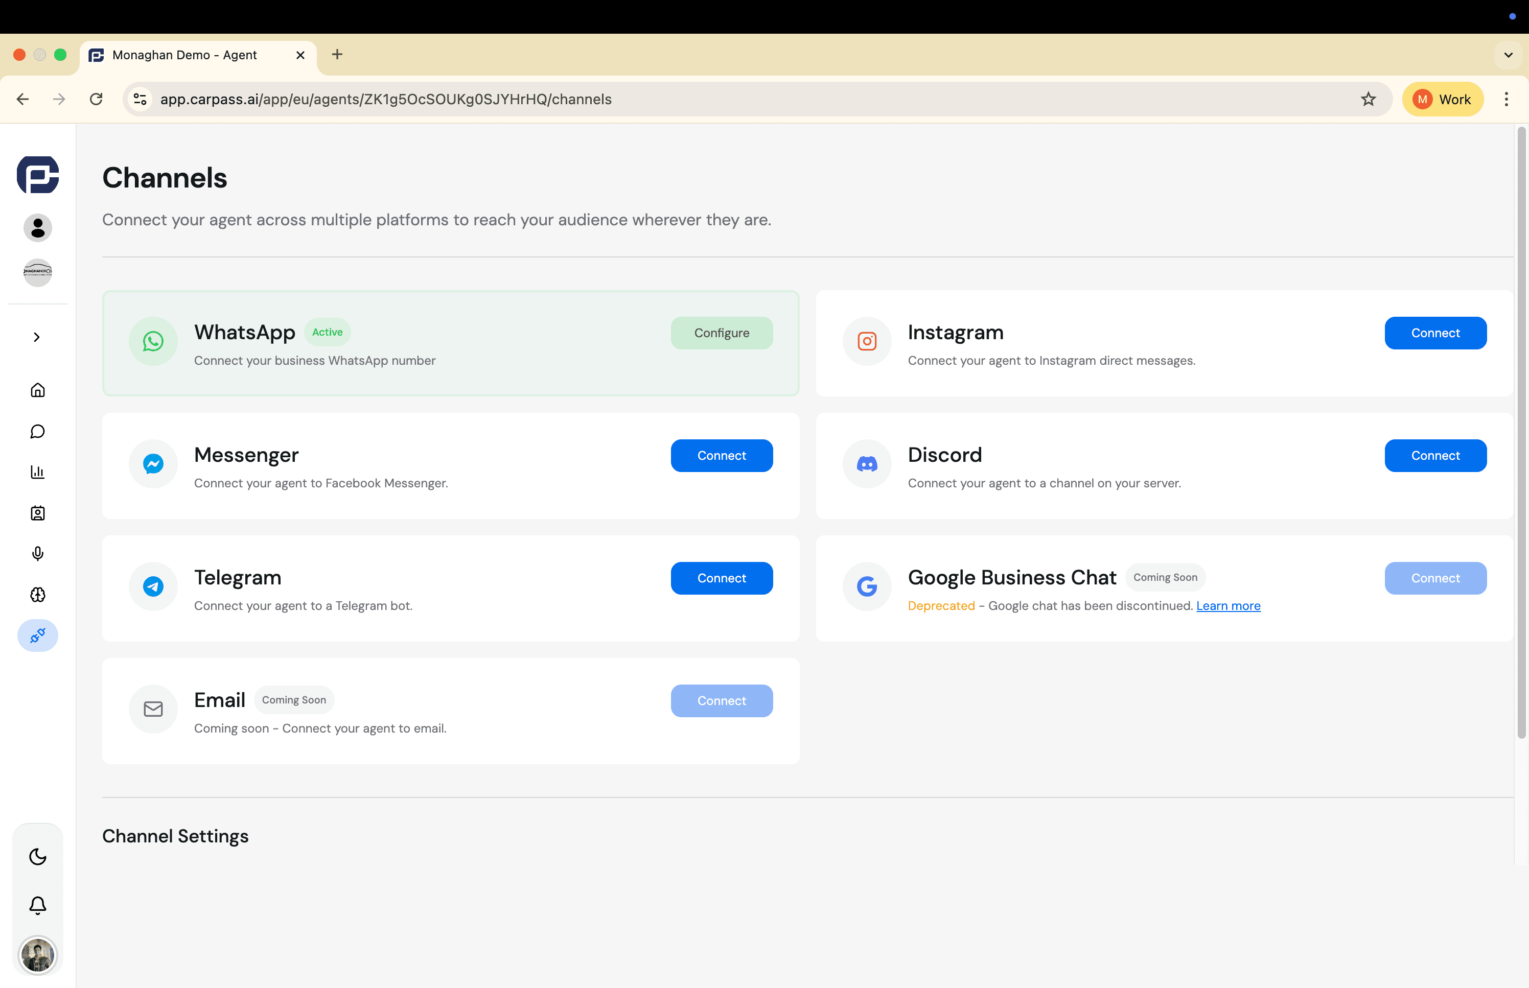Open the notifications bell at sidebar bottom

click(38, 905)
